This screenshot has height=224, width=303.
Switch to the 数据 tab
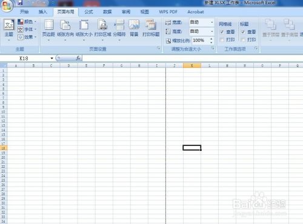(x=107, y=12)
